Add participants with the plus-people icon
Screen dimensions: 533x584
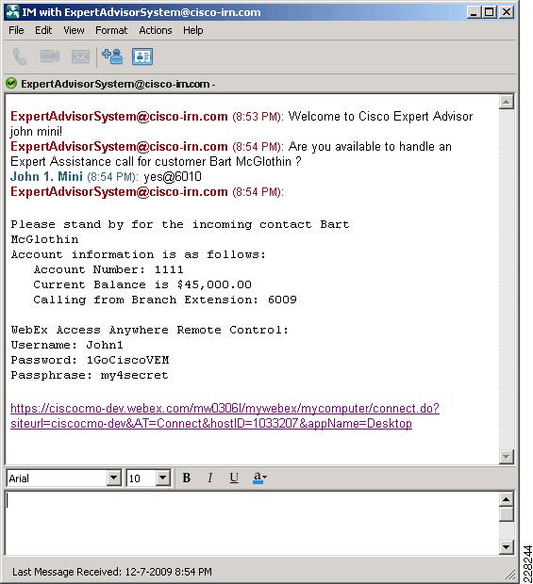click(112, 57)
